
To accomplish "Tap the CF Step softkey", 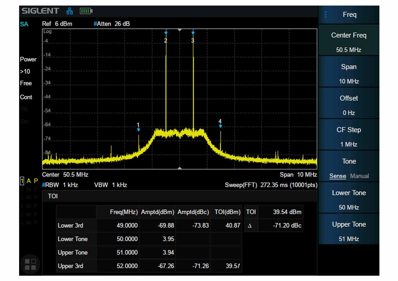I will click(349, 135).
